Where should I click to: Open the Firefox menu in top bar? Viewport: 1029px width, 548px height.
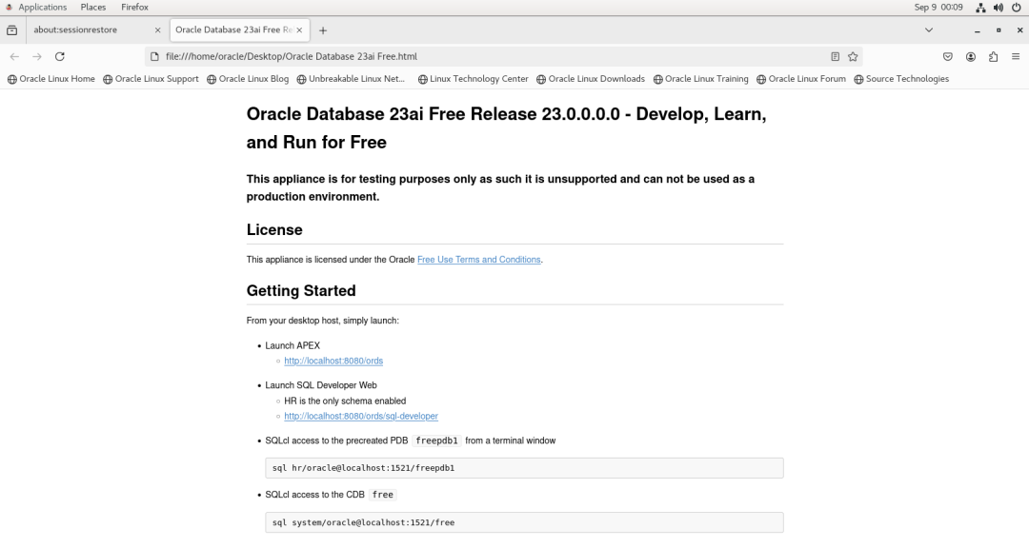(x=134, y=8)
